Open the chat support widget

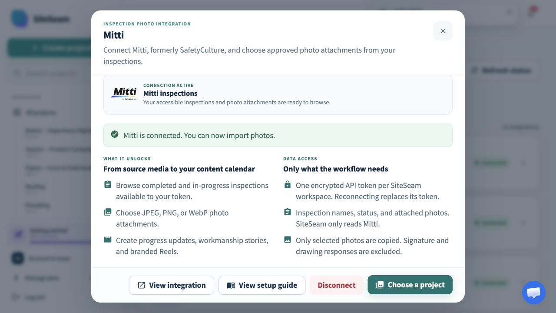534,293
